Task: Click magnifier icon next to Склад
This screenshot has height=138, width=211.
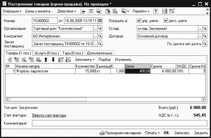Action: pyautogui.click(x=205, y=28)
